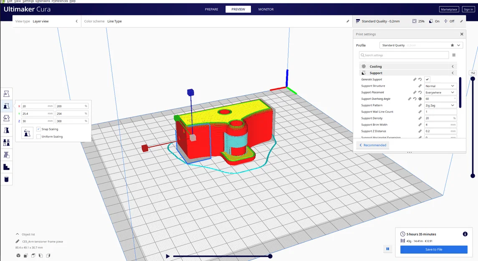Open the print settings search filter menu icon

click(454, 55)
